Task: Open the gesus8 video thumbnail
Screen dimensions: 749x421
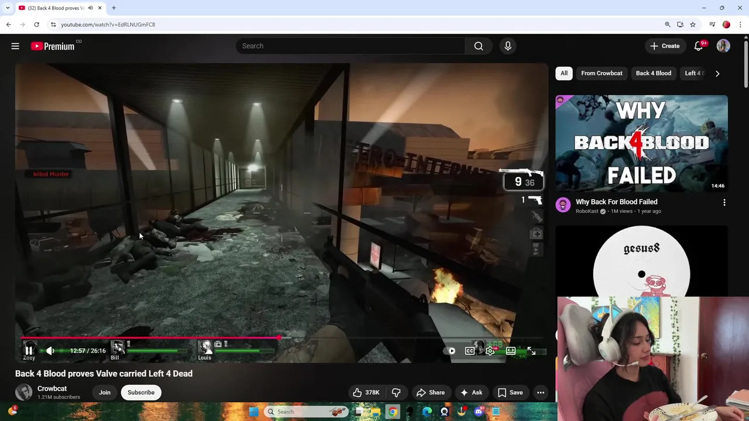Action: click(641, 261)
